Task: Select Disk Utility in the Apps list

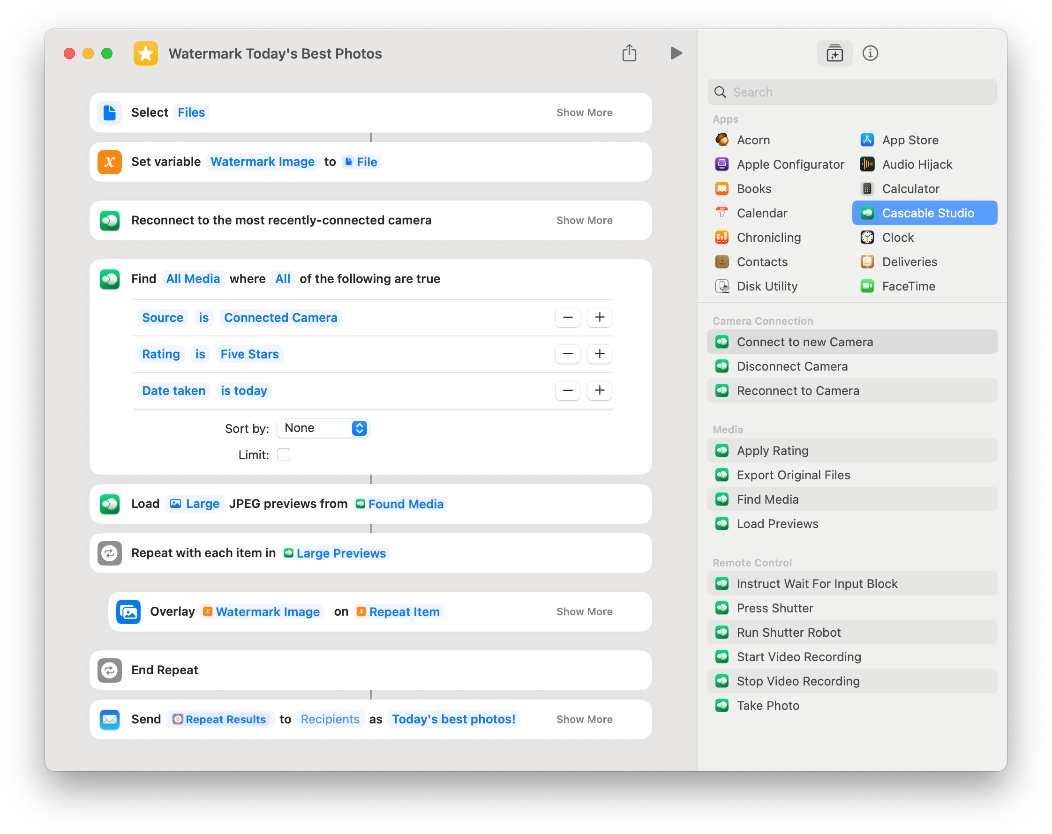Action: click(x=779, y=286)
